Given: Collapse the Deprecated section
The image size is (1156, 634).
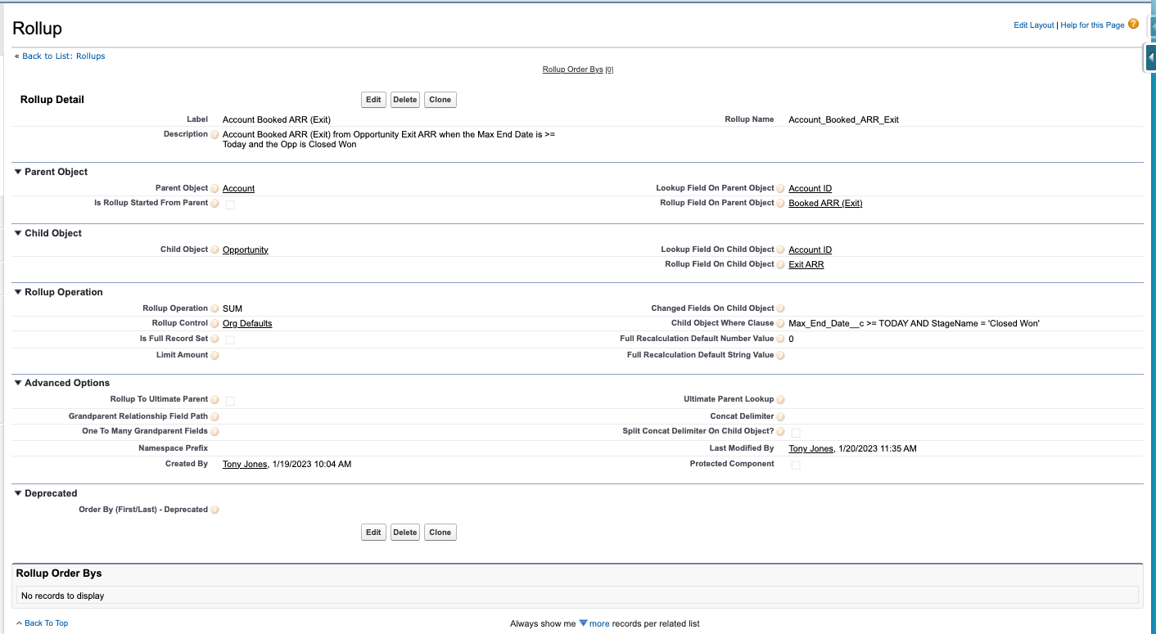Looking at the screenshot, I should tap(17, 493).
